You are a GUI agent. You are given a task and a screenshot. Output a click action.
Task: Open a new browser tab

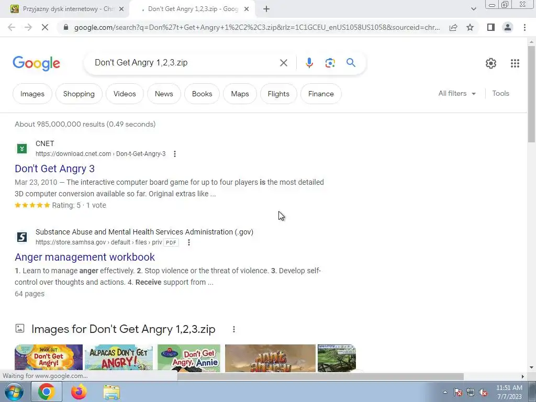pos(266,9)
